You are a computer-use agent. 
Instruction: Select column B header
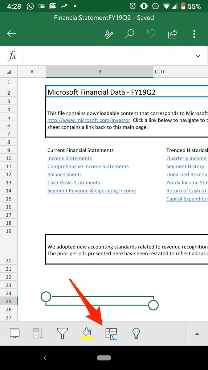(x=100, y=72)
